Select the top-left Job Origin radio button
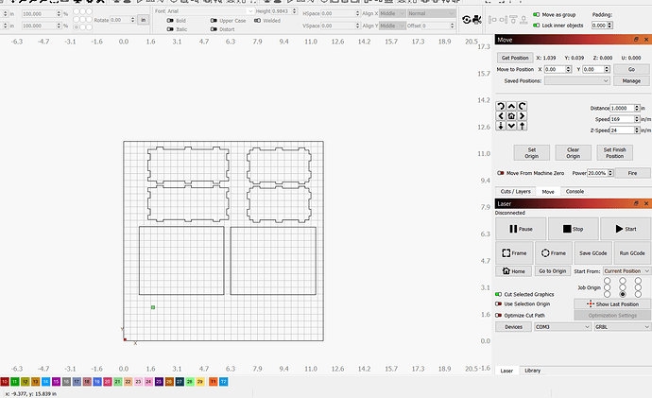The image size is (652, 398). (607, 281)
